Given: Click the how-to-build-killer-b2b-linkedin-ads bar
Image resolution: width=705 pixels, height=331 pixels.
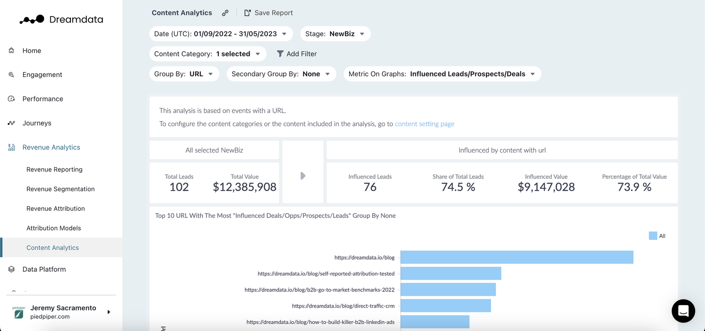Looking at the screenshot, I should [x=435, y=322].
